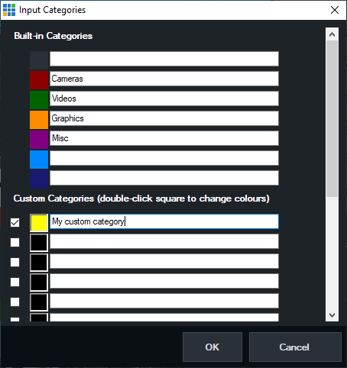The height and width of the screenshot is (368, 347).
Task: Enable the second custom category checkbox
Action: coord(15,243)
